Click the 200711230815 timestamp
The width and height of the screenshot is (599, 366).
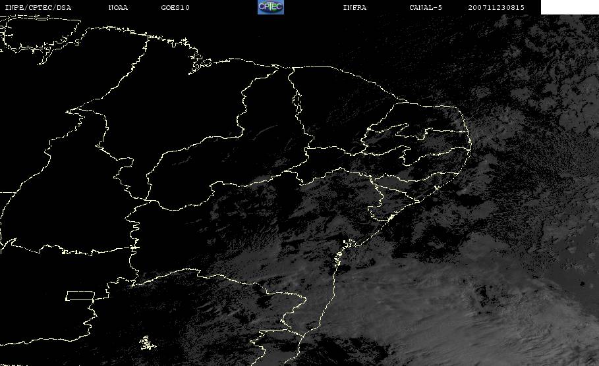coord(496,8)
